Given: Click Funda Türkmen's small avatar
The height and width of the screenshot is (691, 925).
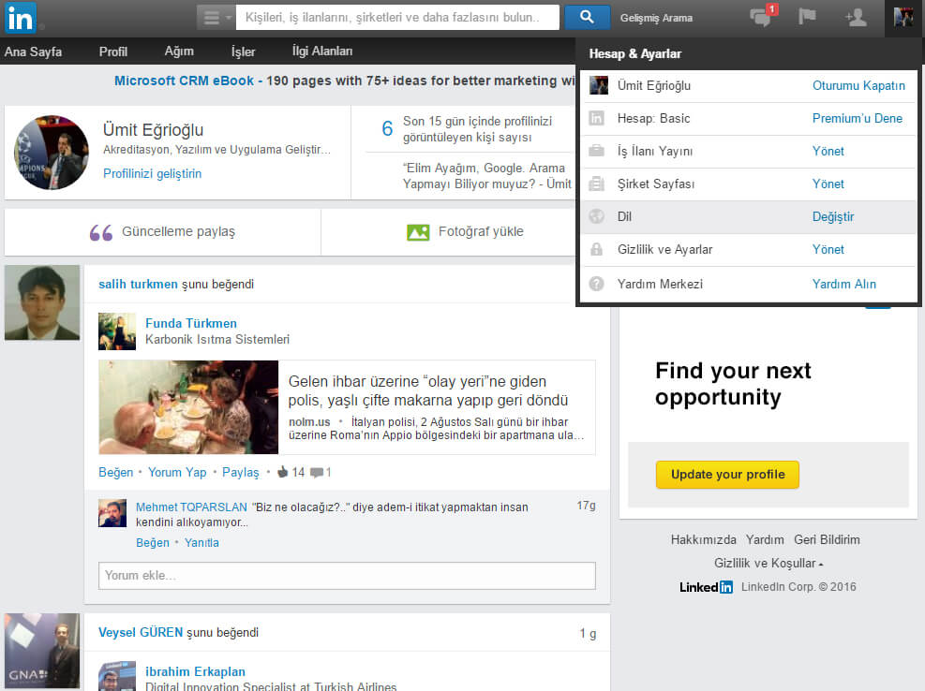Looking at the screenshot, I should click(117, 331).
